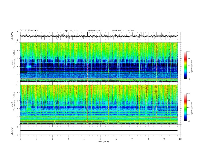
Task: Click the time axis tick label "9"
Action: pyautogui.click(x=164, y=139)
